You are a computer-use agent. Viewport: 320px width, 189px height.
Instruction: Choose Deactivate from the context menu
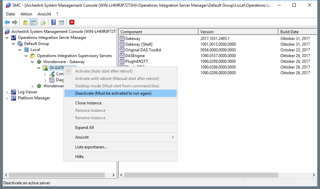point(113,93)
